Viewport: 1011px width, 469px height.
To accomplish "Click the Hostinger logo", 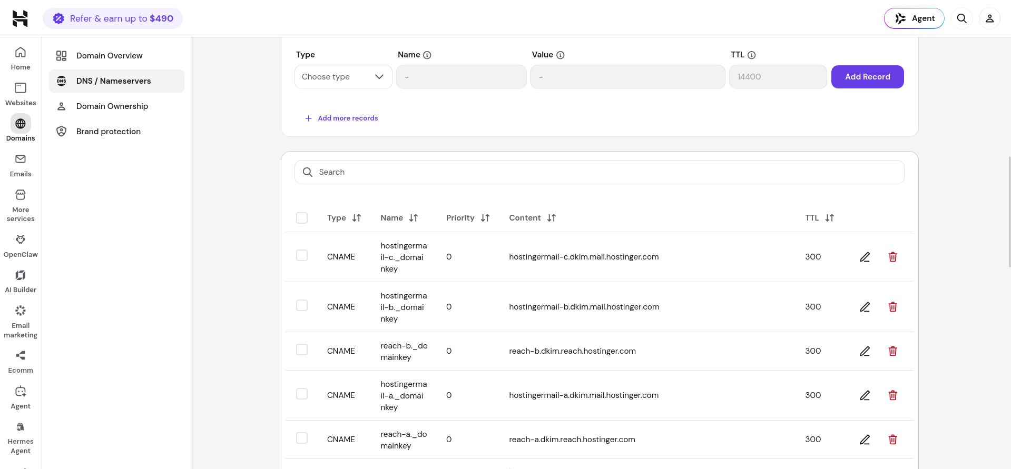I will 20,18.
